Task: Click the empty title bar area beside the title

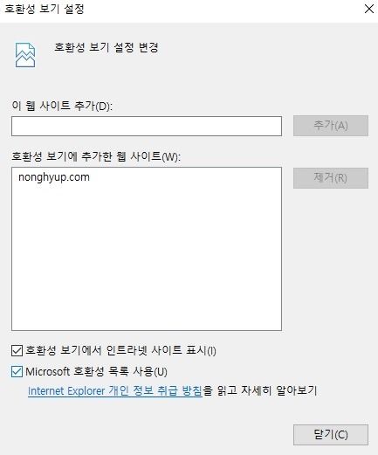Action: click(x=221, y=10)
